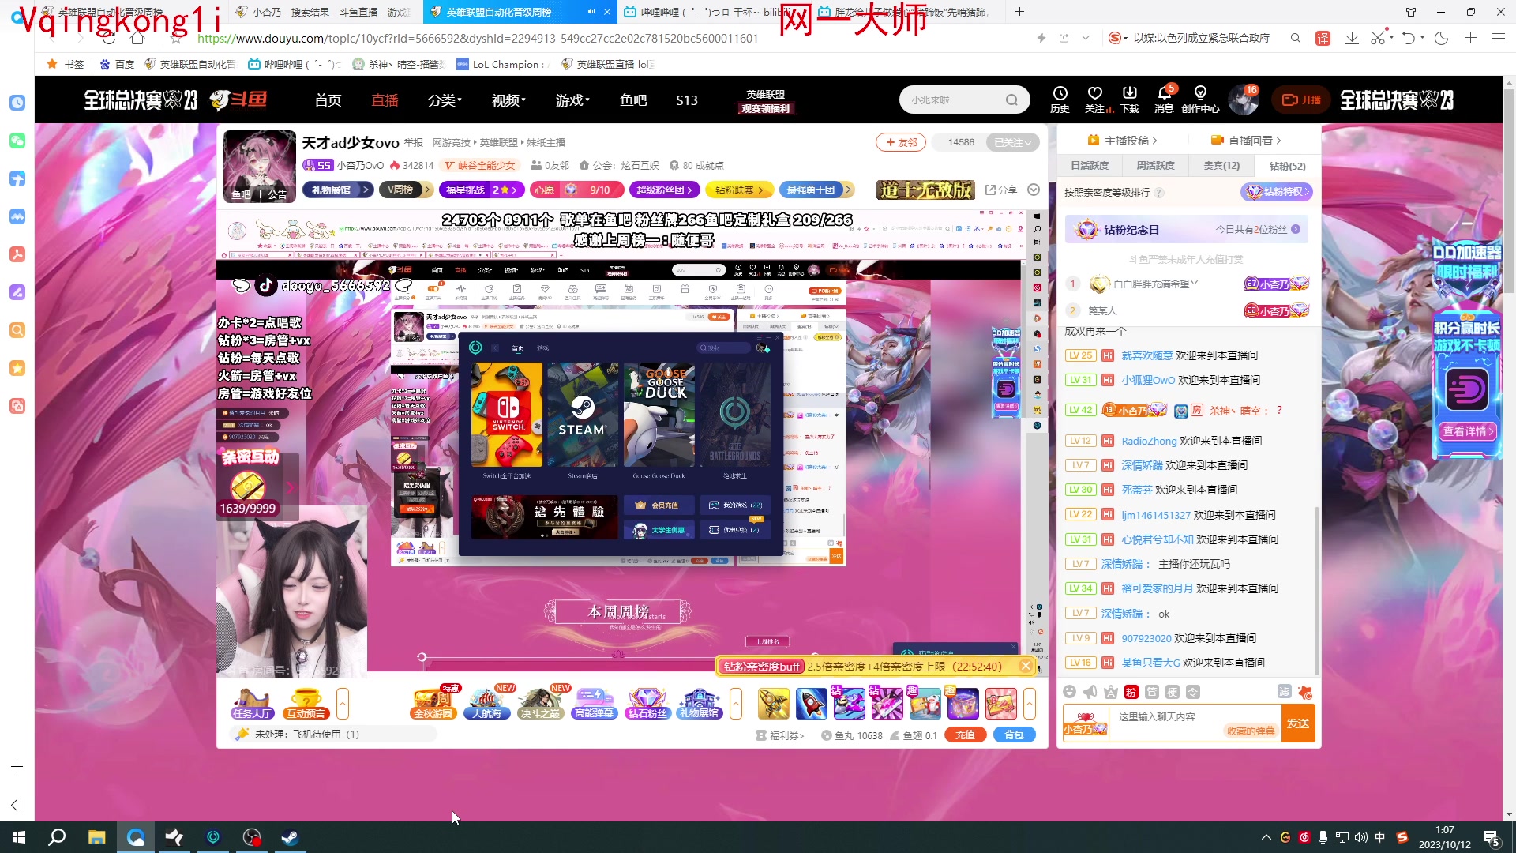
Task: Open the 任务大厅 task hall icon
Action: [x=252, y=703]
